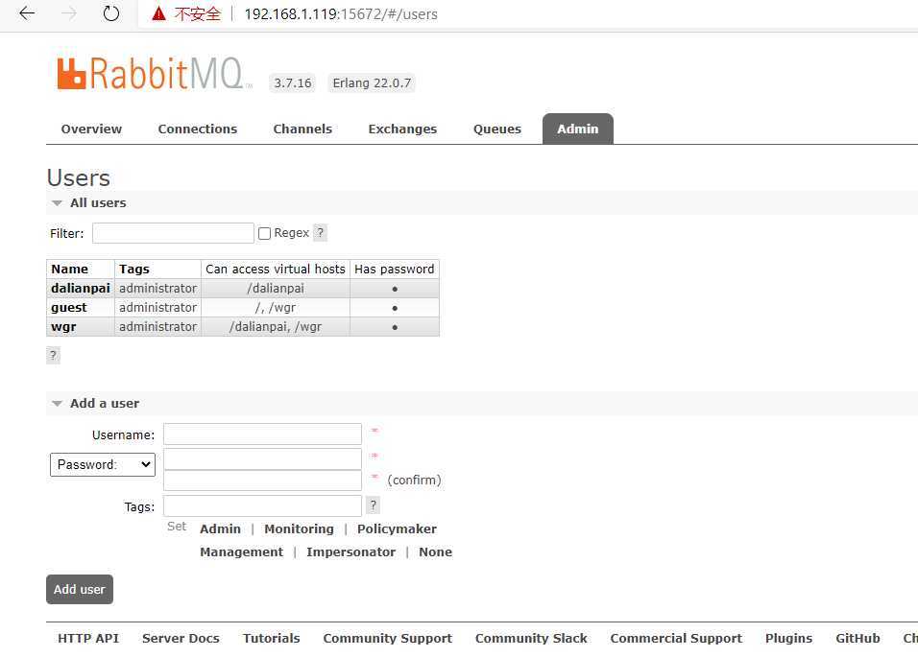Set tag to Management

click(241, 551)
